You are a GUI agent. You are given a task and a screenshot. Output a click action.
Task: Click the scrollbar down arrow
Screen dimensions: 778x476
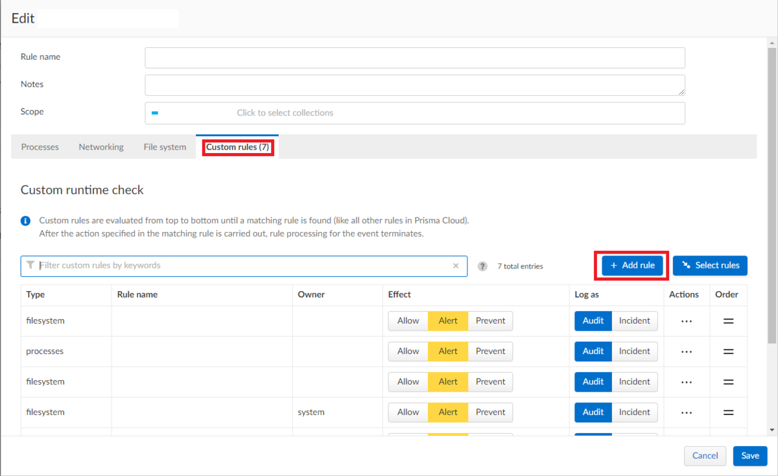[772, 429]
